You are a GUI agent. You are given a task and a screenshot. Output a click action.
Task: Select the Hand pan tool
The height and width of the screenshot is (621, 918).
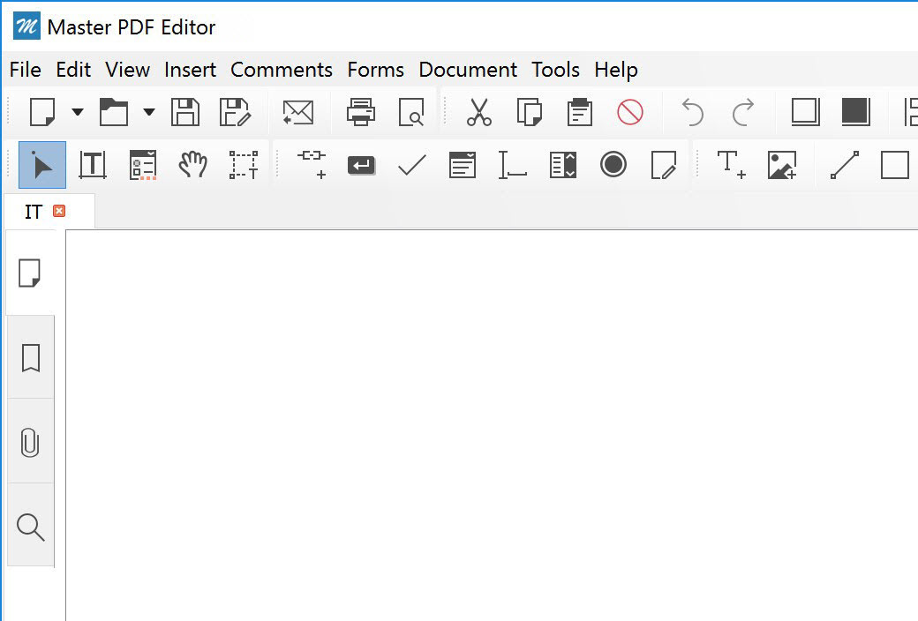[192, 165]
